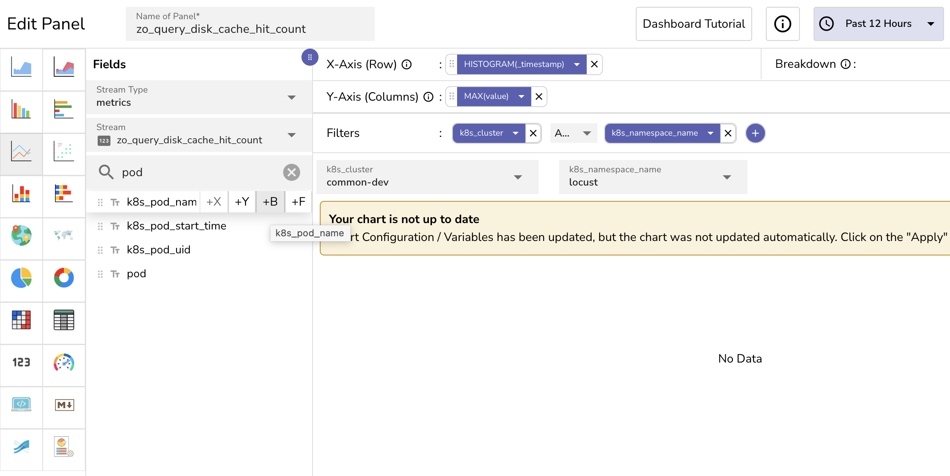This screenshot has width=950, height=476.
Task: Select the area chart type icon
Action: click(21, 67)
